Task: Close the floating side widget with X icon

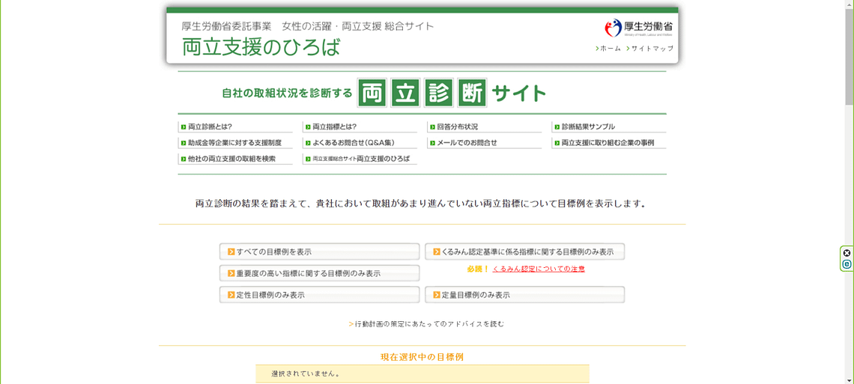Action: tap(847, 253)
